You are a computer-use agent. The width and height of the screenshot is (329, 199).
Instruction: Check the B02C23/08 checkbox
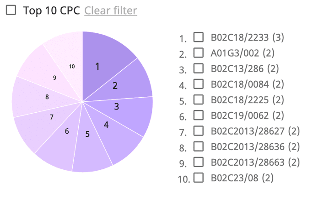(x=199, y=177)
